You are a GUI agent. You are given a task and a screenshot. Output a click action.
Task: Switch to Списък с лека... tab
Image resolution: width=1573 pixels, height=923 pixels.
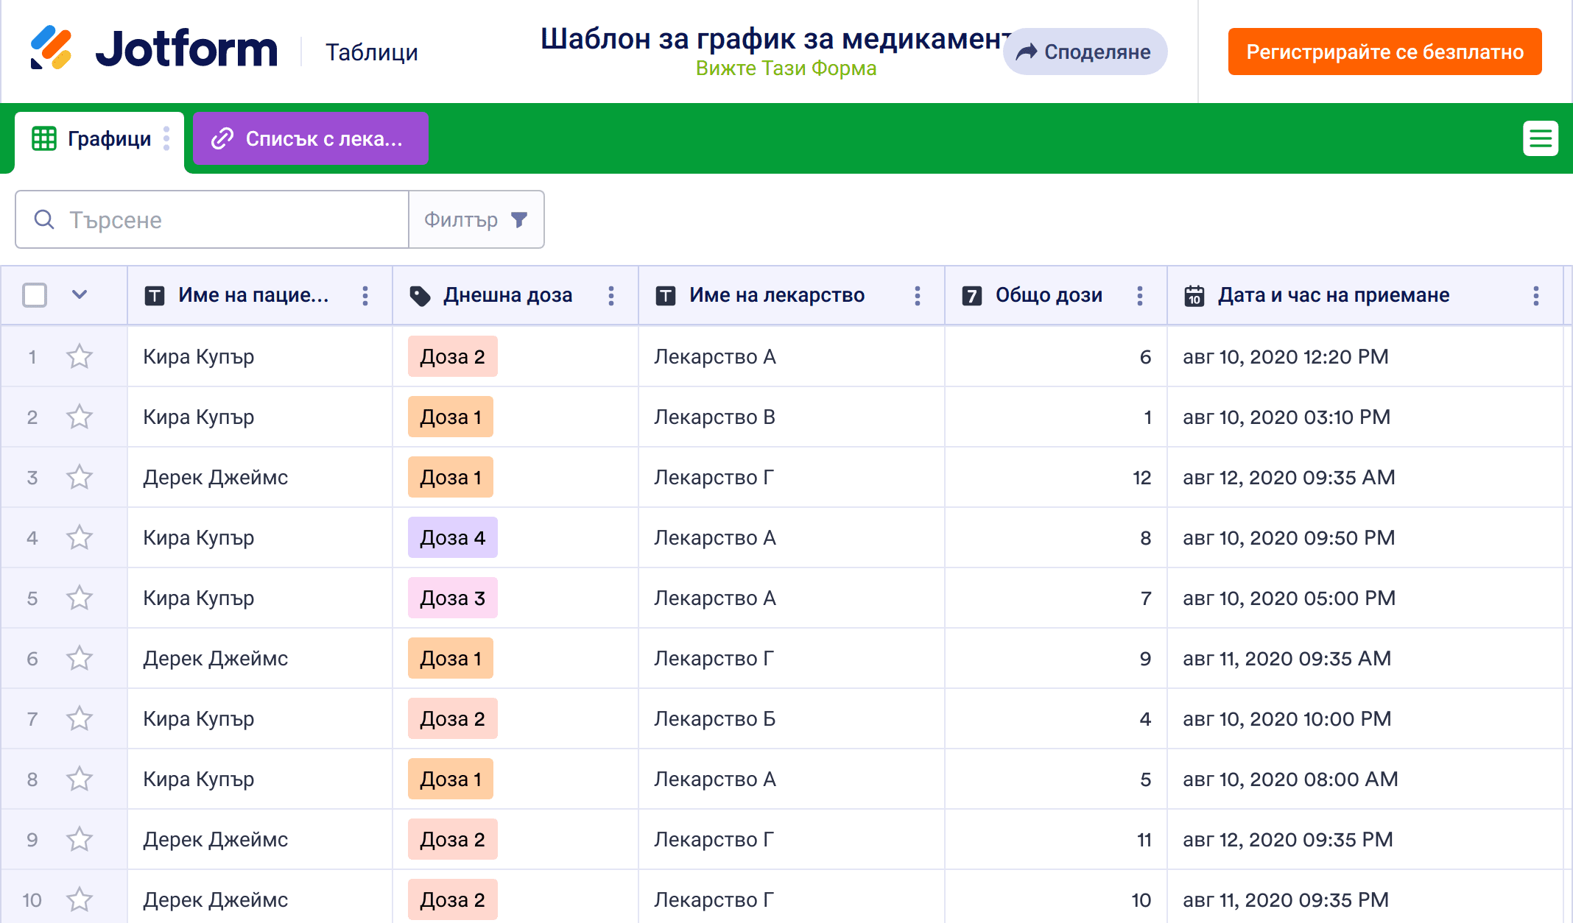pyautogui.click(x=310, y=138)
